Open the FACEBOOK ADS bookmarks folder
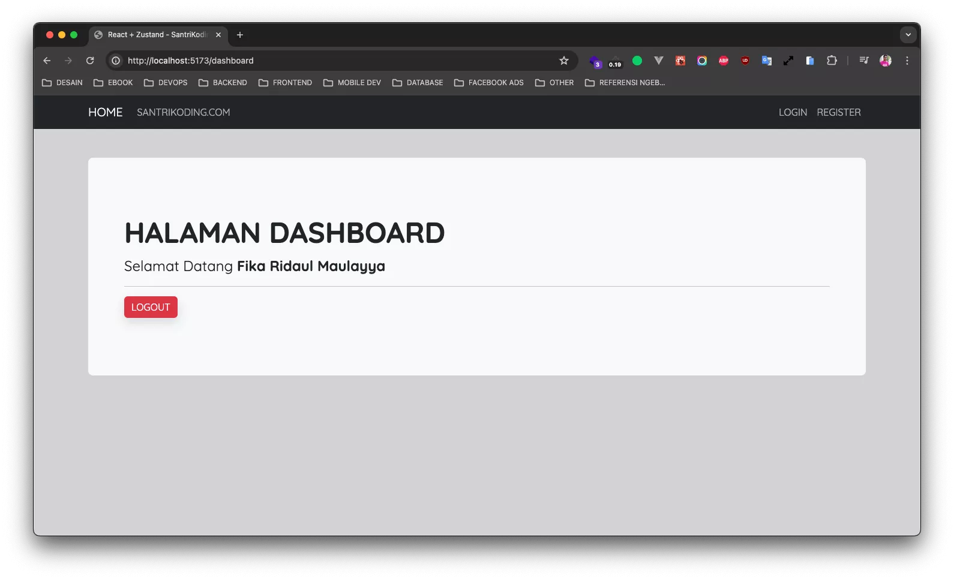This screenshot has height=580, width=954. (488, 83)
